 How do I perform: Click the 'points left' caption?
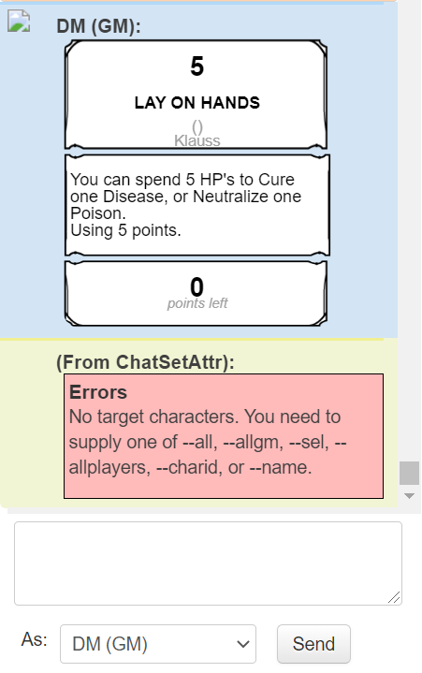(196, 303)
